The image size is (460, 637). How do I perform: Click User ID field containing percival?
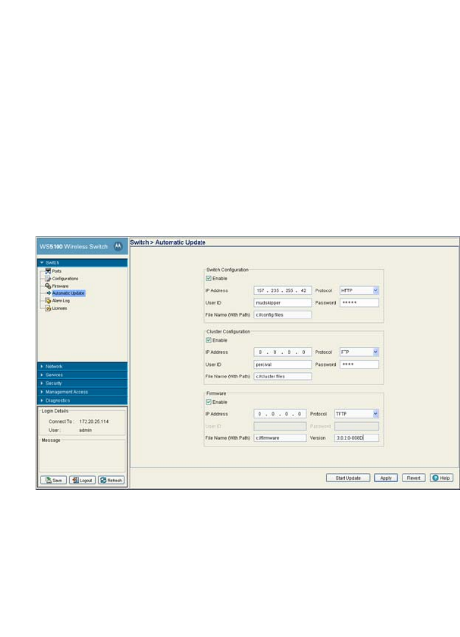click(x=283, y=364)
